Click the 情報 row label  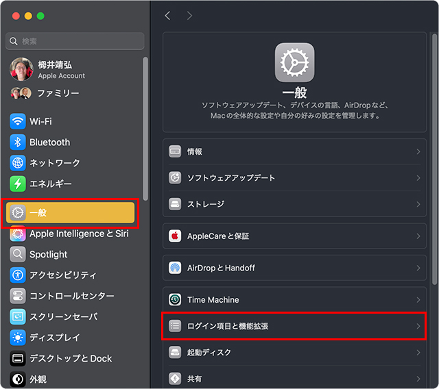click(x=195, y=151)
